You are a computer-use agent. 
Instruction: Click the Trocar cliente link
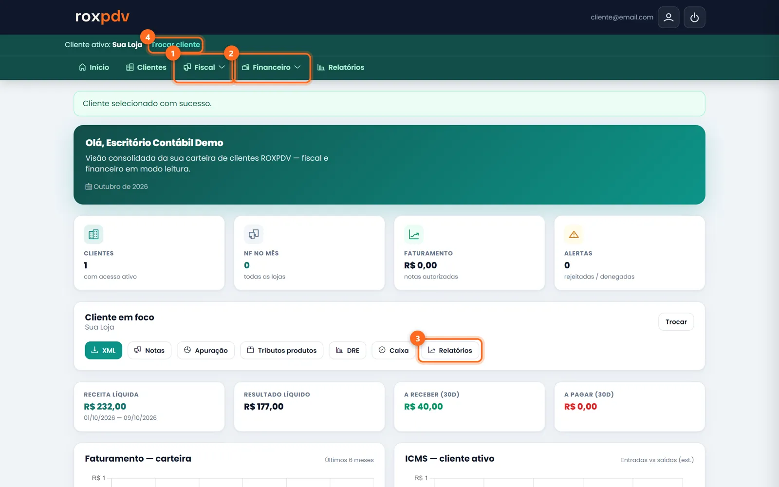click(176, 44)
